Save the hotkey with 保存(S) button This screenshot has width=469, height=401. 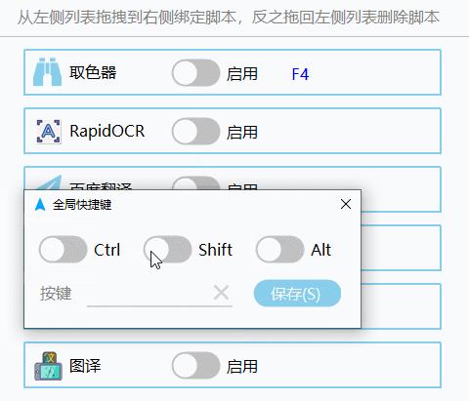[x=297, y=294]
